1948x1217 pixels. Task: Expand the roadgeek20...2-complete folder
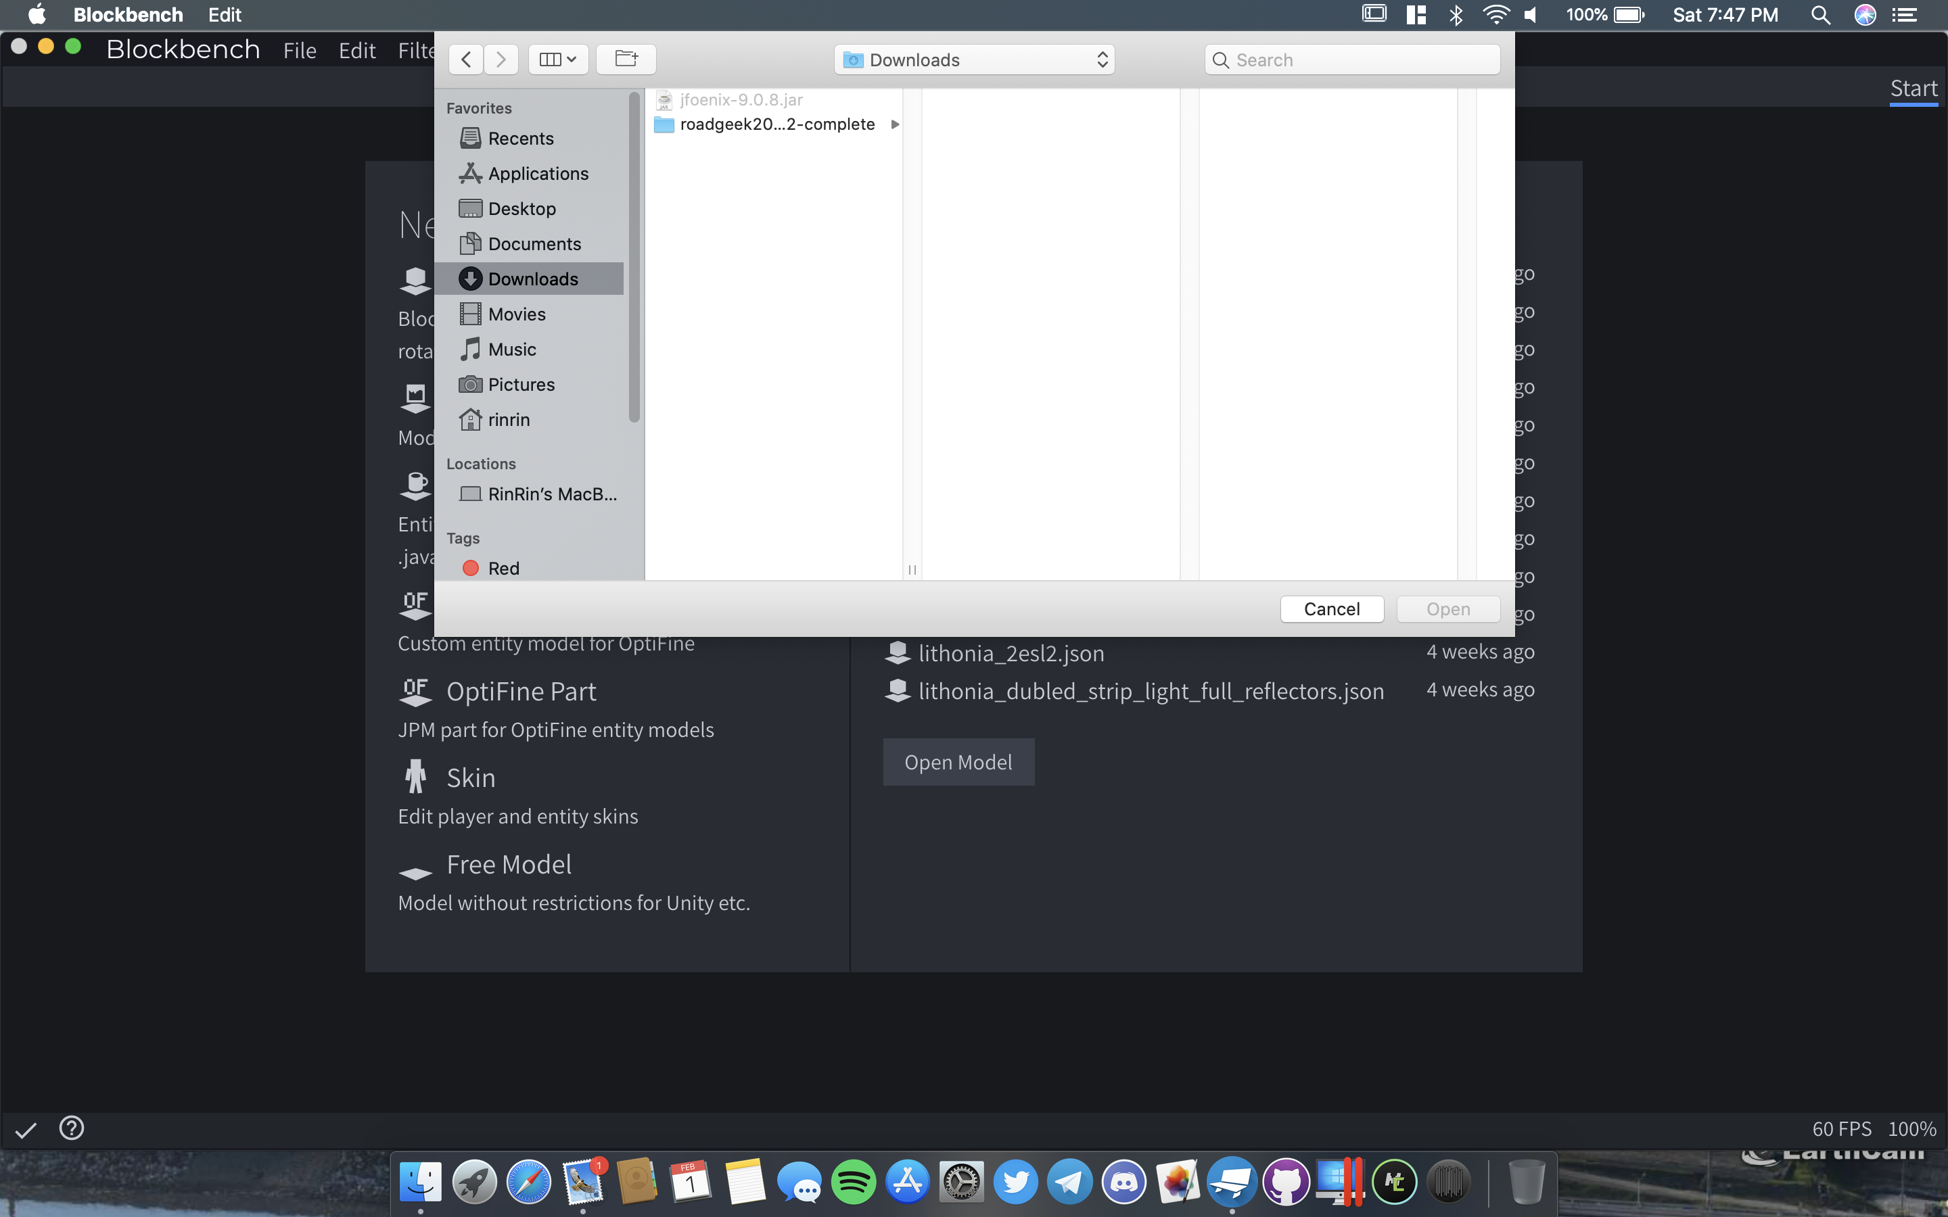coord(894,124)
